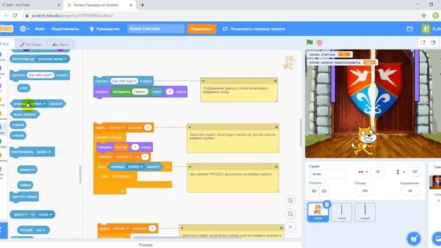This screenshot has height=248, width=441.
Task: Open the Редактировать menu
Action: (65, 29)
